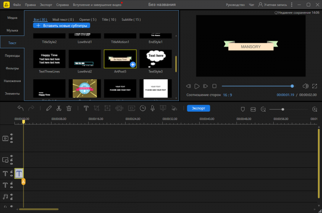Click Вставить новые субтитры button
322x213 pixels.
(x=61, y=26)
